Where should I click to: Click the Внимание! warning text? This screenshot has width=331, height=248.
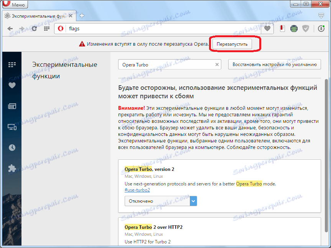[x=131, y=108]
